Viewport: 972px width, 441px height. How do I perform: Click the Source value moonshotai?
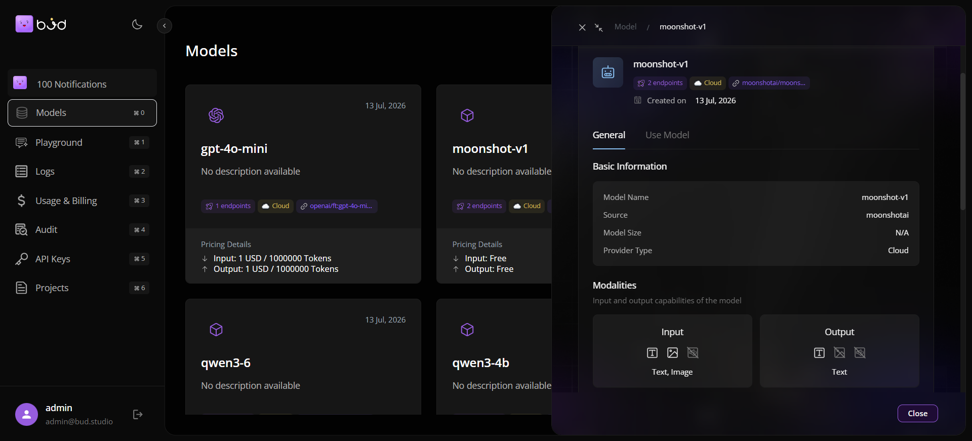tap(887, 215)
